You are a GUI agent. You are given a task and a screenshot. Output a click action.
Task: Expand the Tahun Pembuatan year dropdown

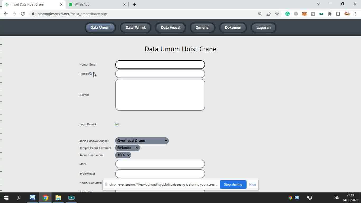pos(123,155)
